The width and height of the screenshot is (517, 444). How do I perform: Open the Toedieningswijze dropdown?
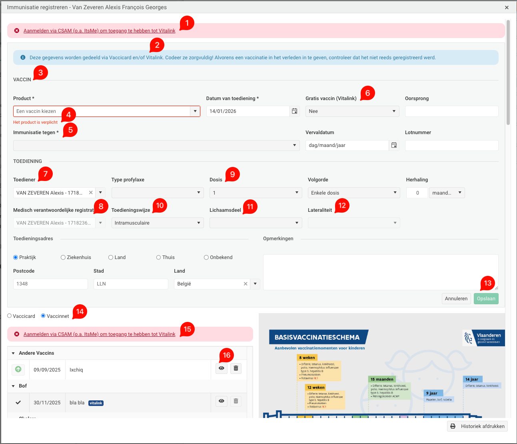157,223
